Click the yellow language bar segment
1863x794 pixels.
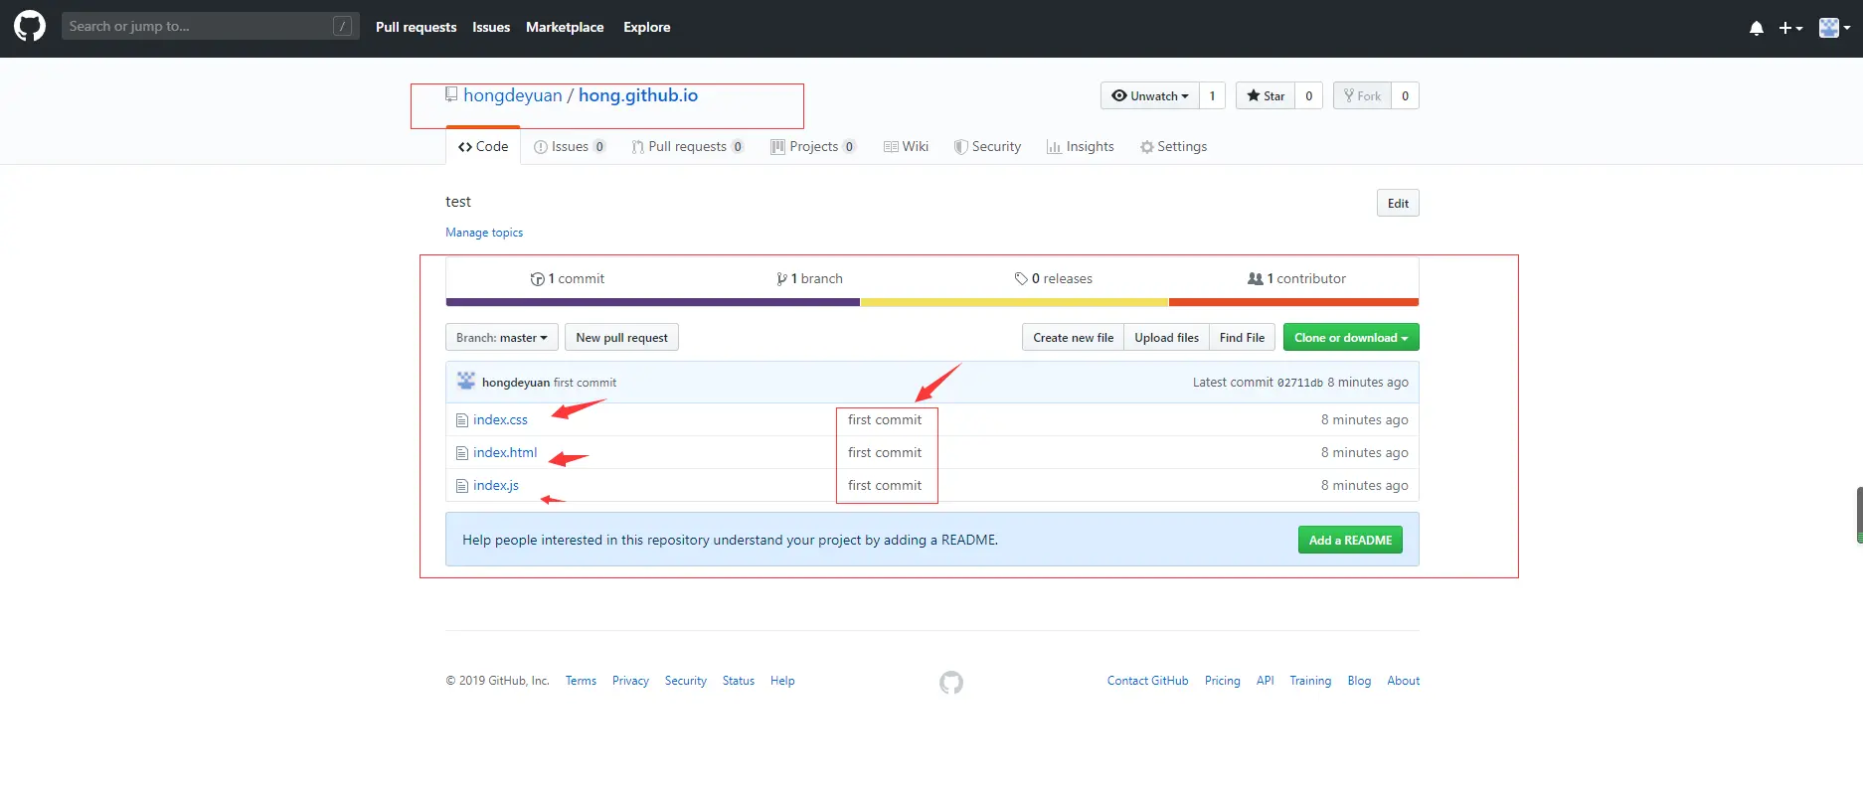click(x=1014, y=302)
